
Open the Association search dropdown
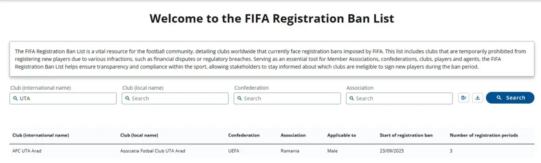point(399,98)
